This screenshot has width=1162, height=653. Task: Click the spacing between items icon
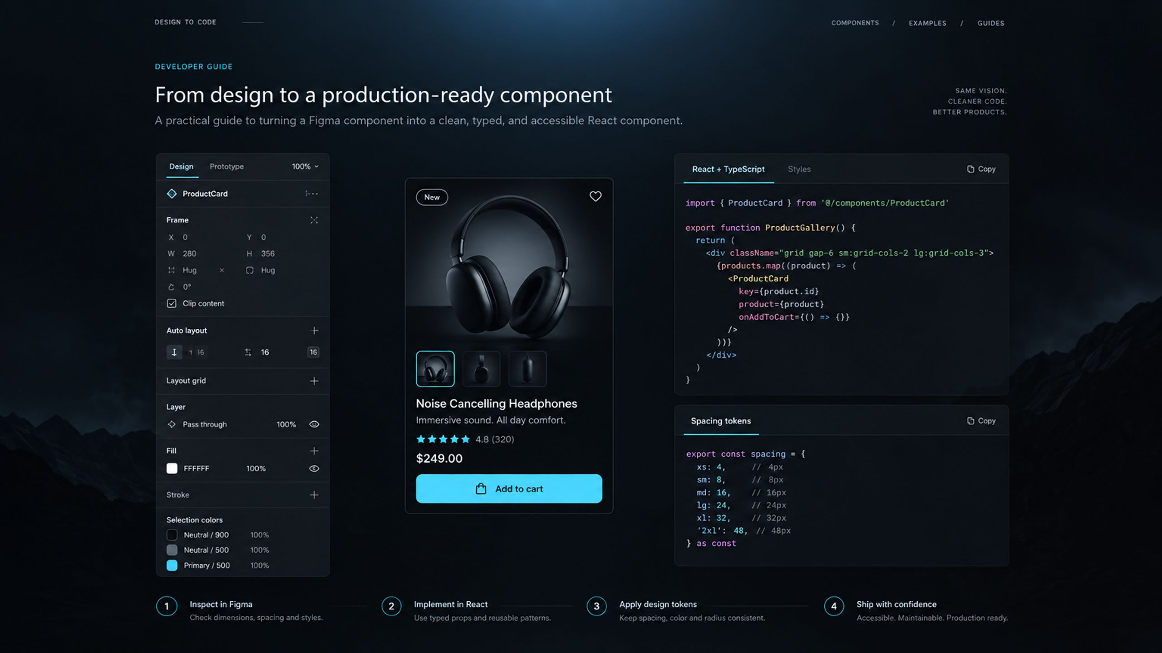tap(248, 352)
